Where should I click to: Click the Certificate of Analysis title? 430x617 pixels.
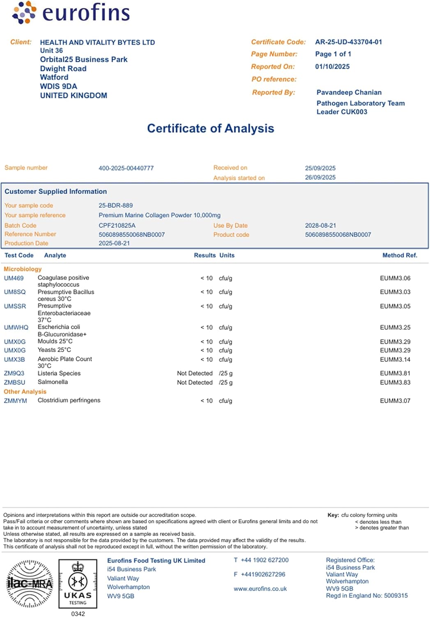pyautogui.click(x=211, y=128)
